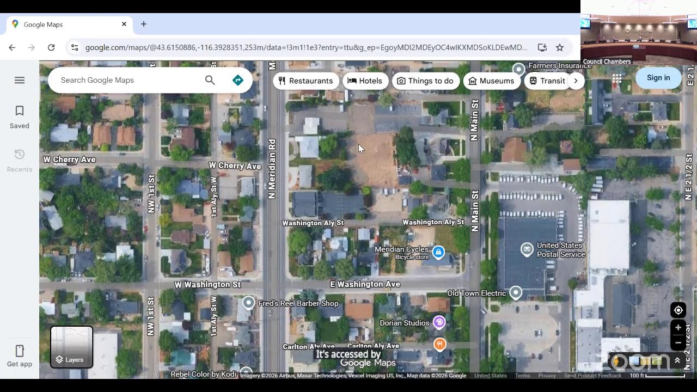This screenshot has width=697, height=392.
Task: Show more category chips arrow
Action: click(x=576, y=81)
